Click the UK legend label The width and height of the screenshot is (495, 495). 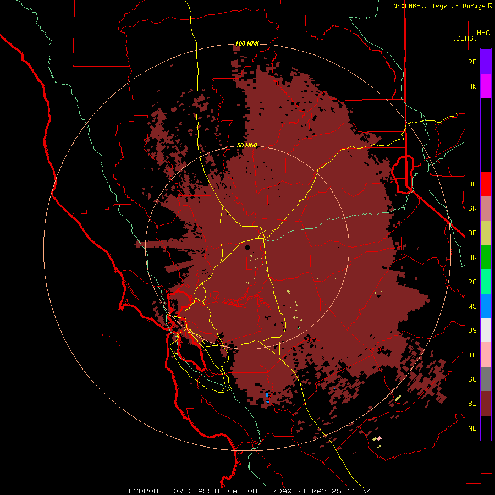[472, 87]
